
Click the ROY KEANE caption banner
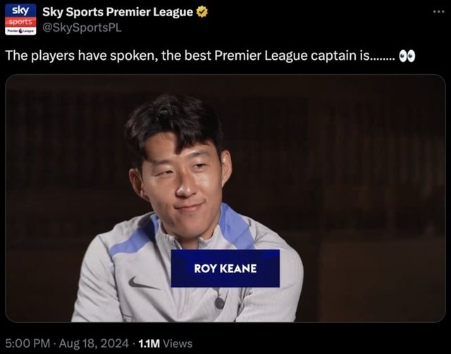point(225,268)
